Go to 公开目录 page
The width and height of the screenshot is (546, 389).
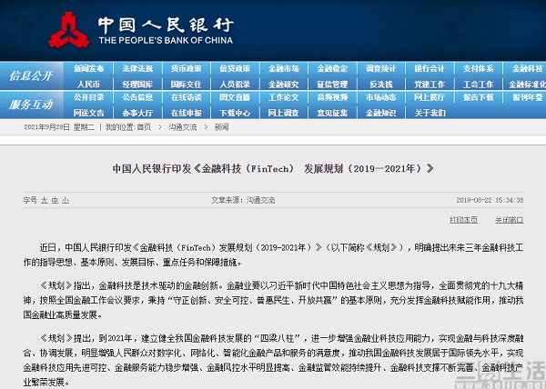pyautogui.click(x=88, y=97)
